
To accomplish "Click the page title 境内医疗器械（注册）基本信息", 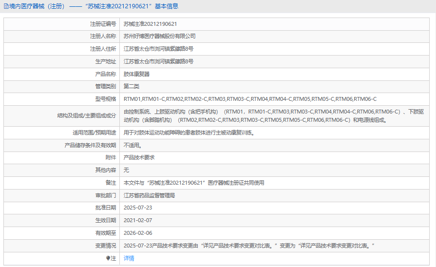I will coord(94,6).
